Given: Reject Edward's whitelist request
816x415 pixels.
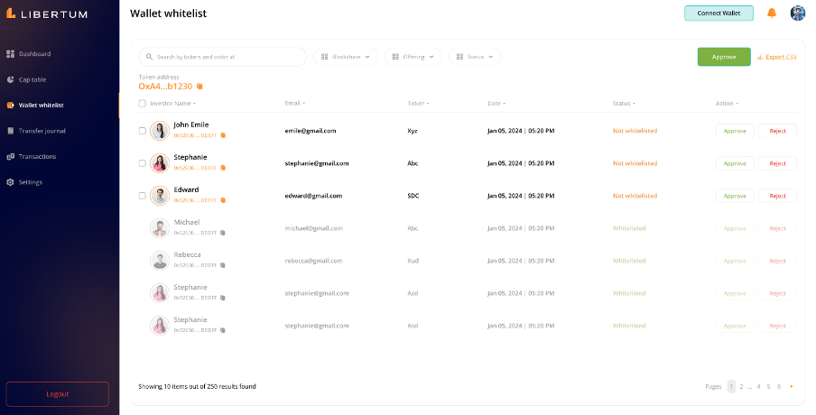Looking at the screenshot, I should [777, 196].
